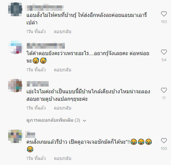Viewport: 171px width, 165px height.
Task: Open the first commenter's blurred avatar
Action: click(15, 9)
